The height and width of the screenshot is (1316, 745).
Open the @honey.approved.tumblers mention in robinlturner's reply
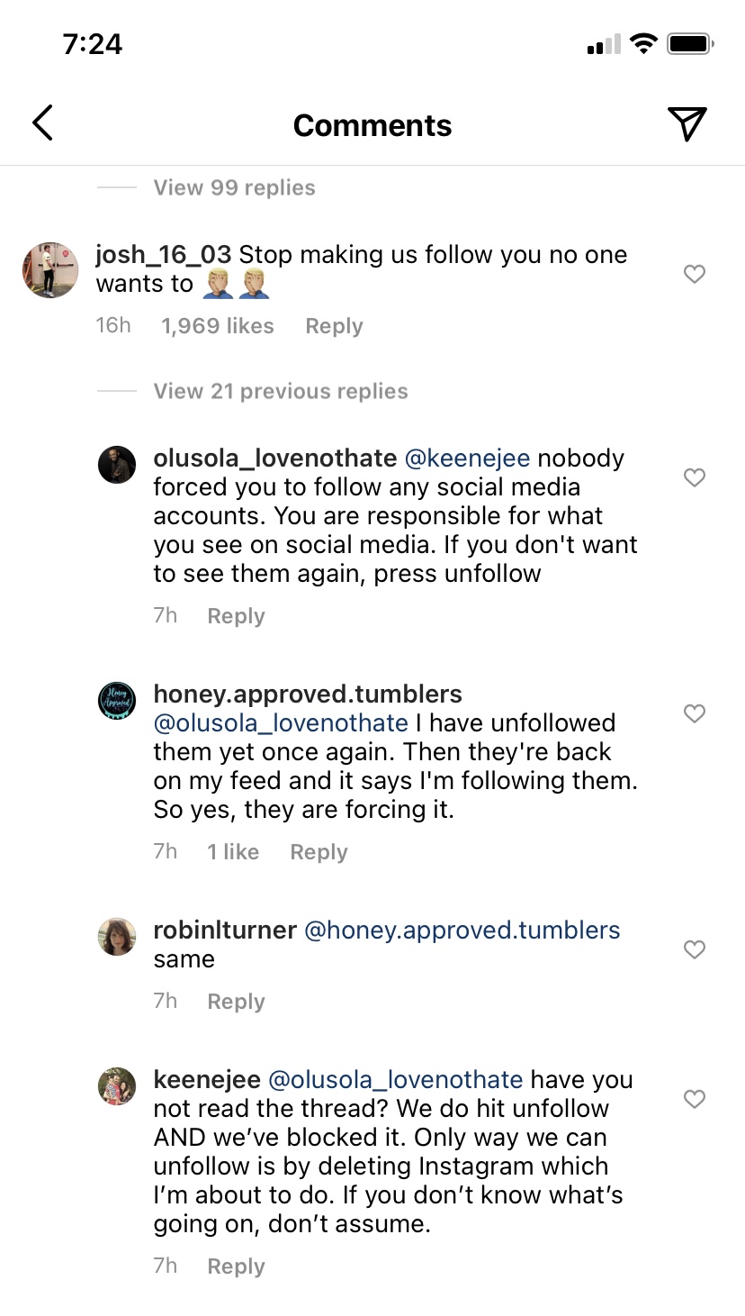click(x=462, y=930)
